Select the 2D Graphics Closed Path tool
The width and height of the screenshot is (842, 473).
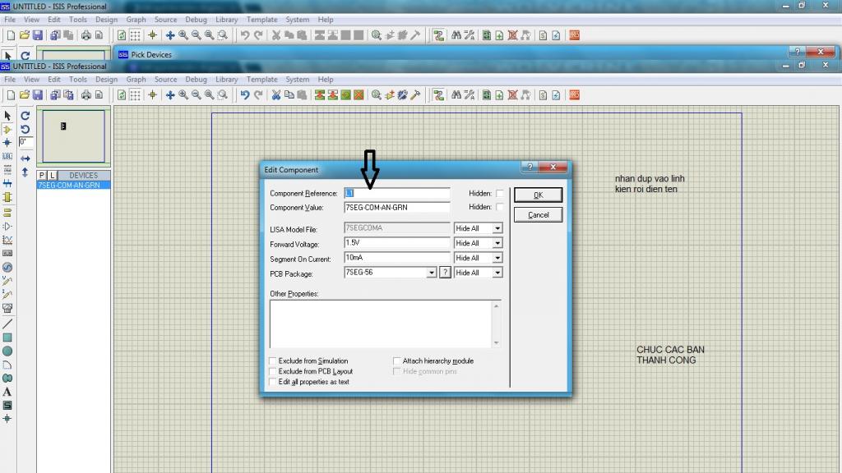(7, 378)
